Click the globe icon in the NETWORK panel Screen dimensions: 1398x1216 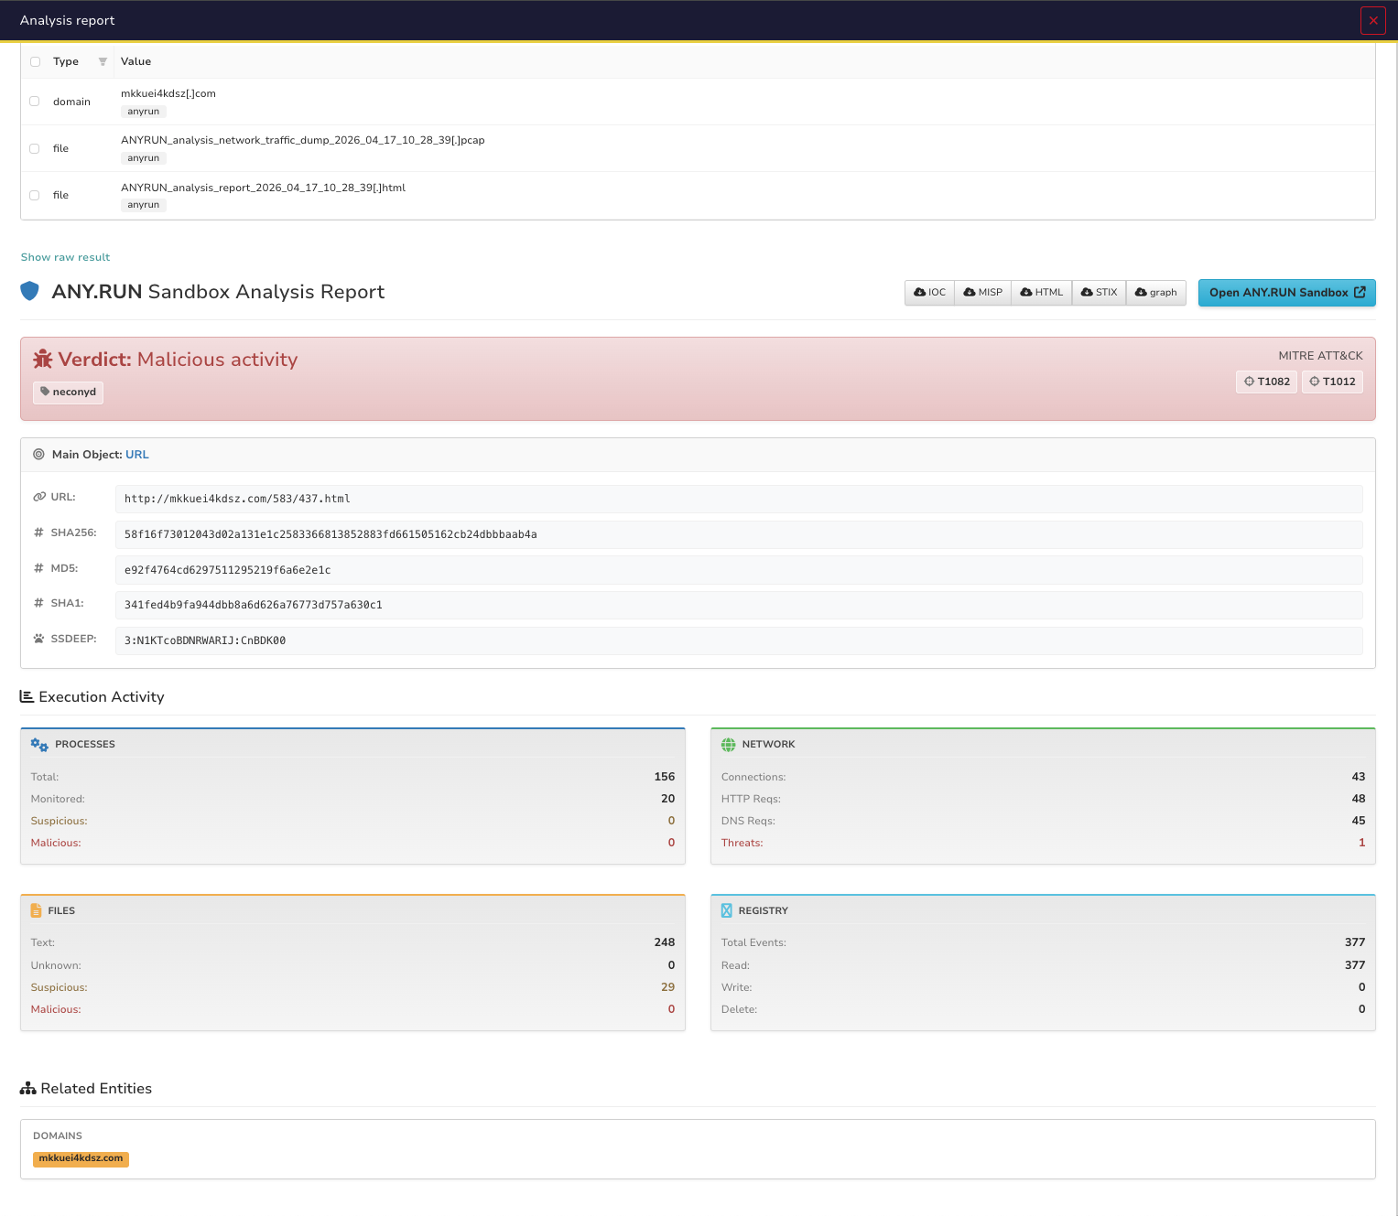729,745
